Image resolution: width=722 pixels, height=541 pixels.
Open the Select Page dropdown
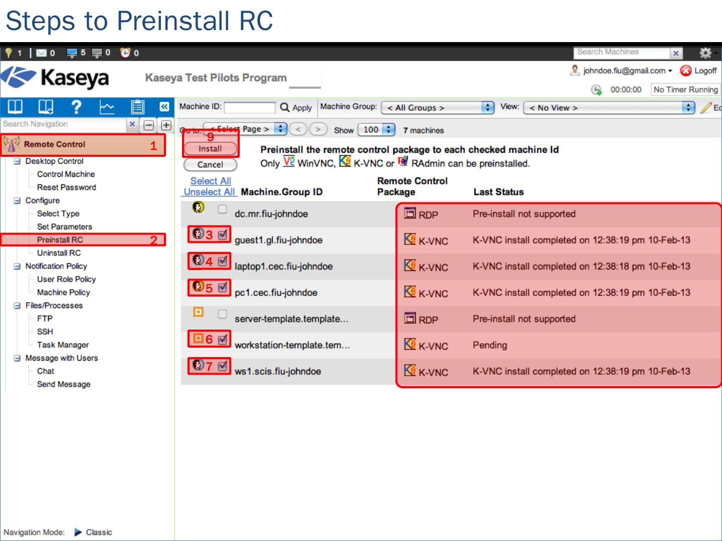pyautogui.click(x=245, y=129)
